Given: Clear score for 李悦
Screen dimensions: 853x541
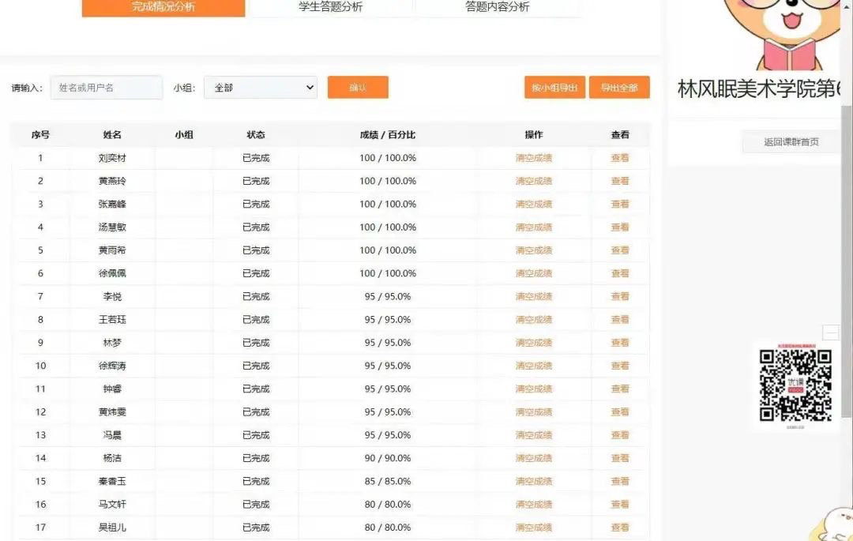Looking at the screenshot, I should pos(534,297).
